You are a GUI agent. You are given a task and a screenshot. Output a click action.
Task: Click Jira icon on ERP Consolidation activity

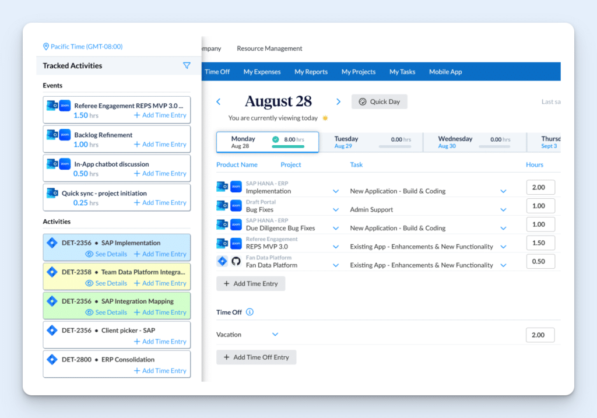coord(52,359)
